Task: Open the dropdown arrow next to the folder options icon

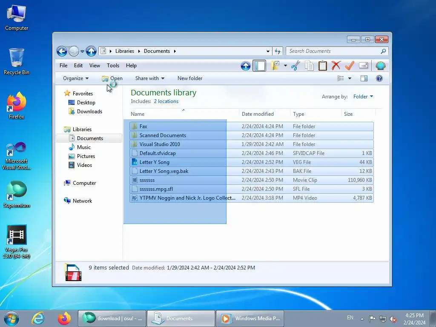Action: 285,66
